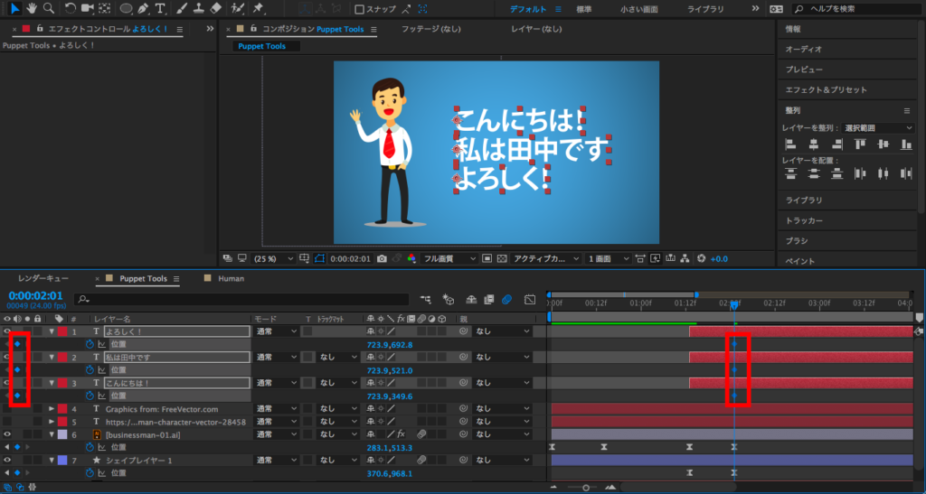Viewport: 926px width, 494px height.
Task: Click the red label color of layer 1
Action: [x=61, y=331]
